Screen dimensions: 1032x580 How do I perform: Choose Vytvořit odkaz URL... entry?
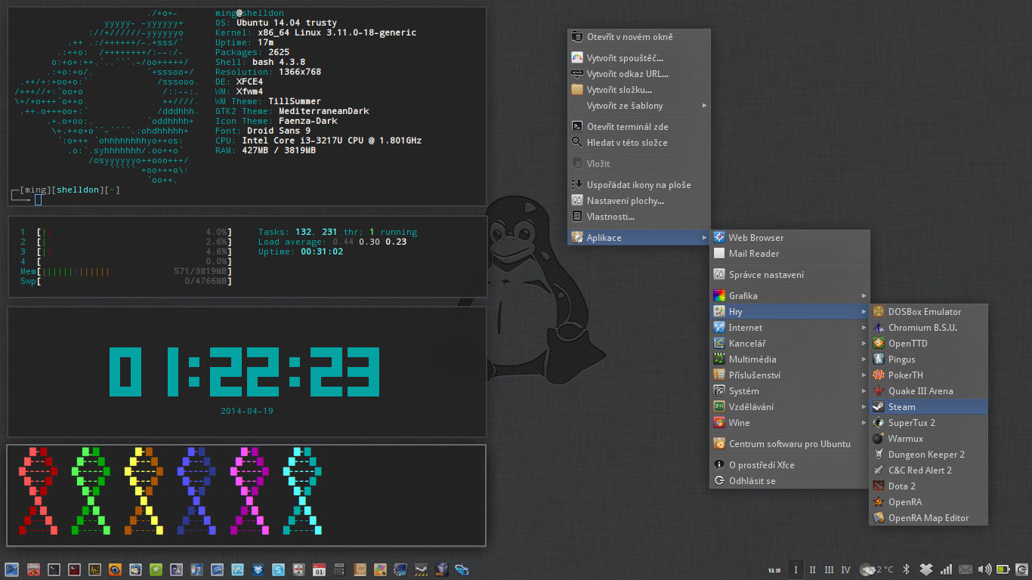pos(639,73)
